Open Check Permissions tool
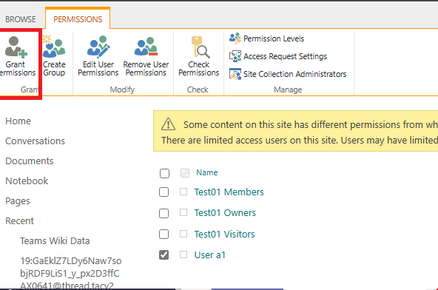The image size is (438, 290). (x=198, y=56)
